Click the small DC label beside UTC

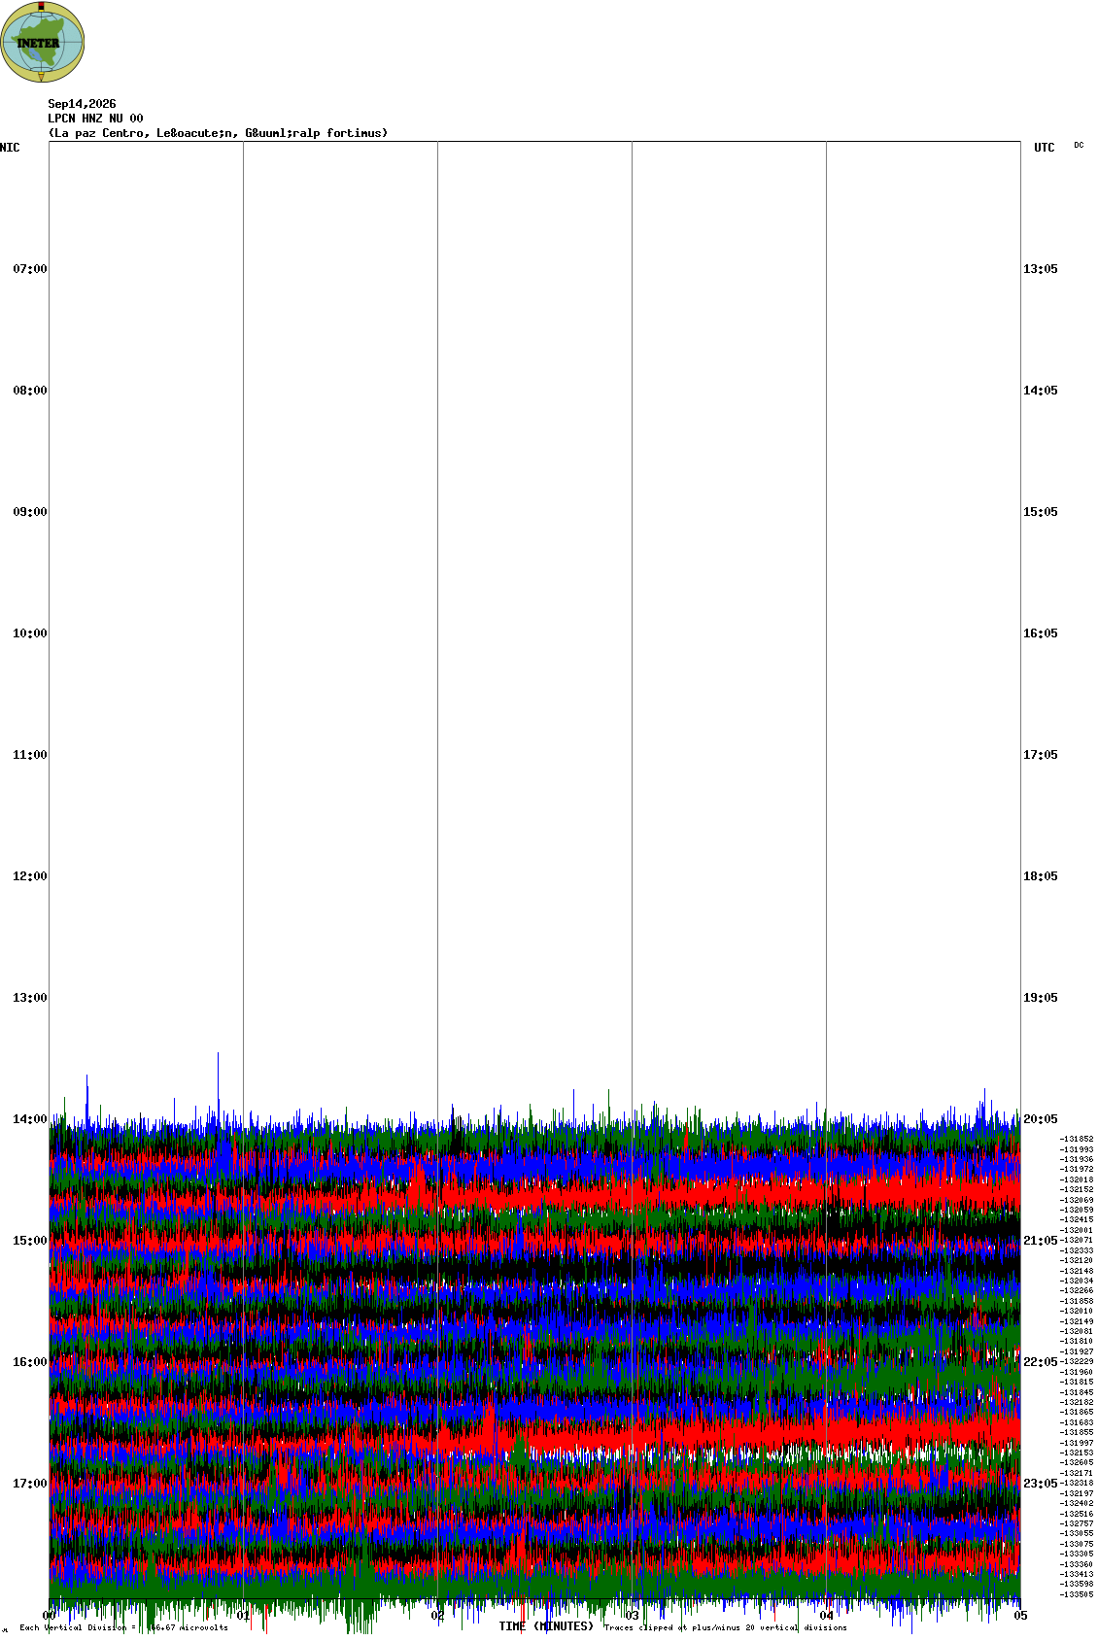1079,145
